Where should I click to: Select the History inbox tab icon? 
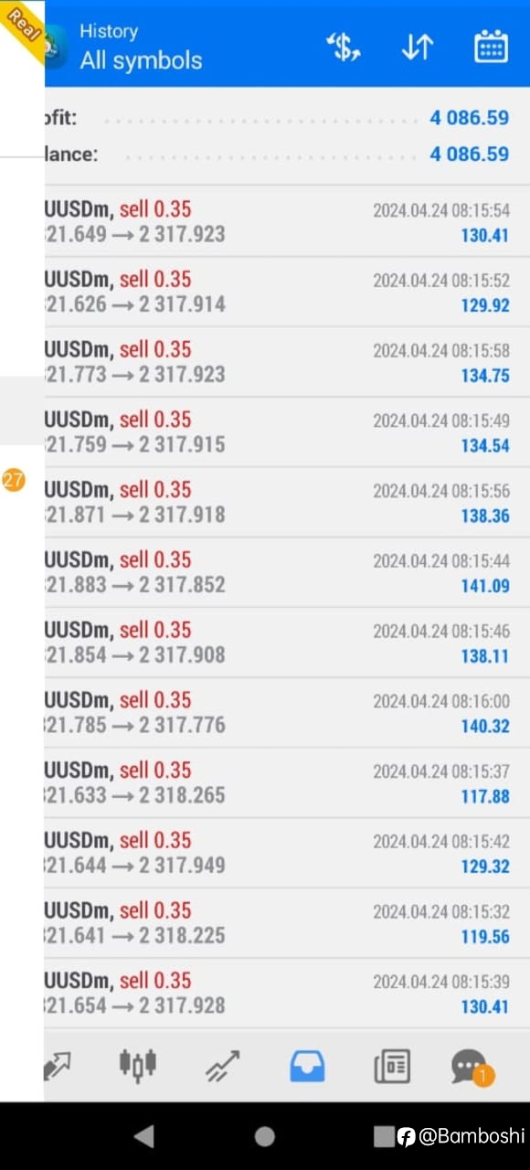[x=307, y=1066]
